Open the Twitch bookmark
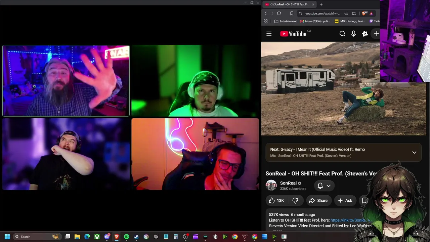This screenshot has width=430, height=242. 375,21
